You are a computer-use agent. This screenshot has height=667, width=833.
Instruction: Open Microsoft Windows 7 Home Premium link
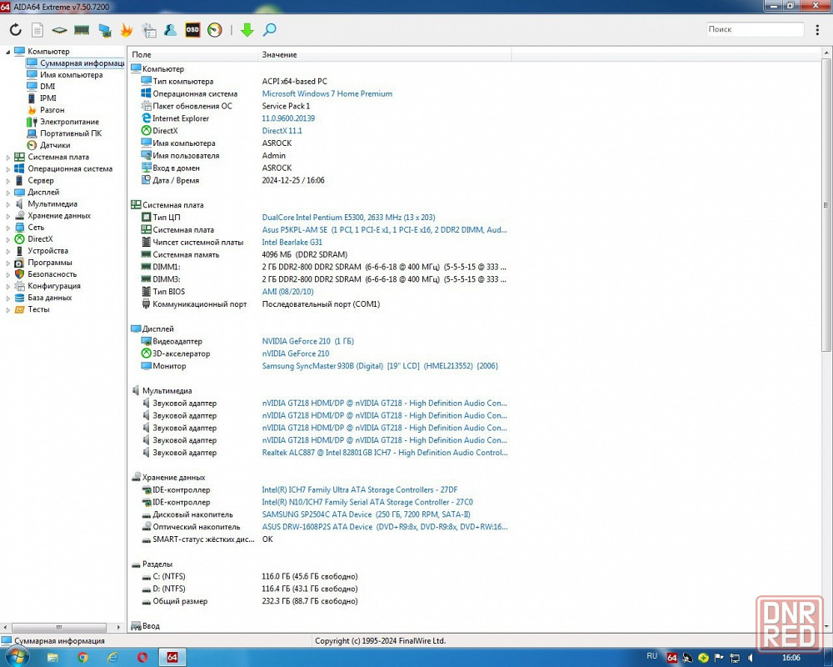click(x=327, y=93)
